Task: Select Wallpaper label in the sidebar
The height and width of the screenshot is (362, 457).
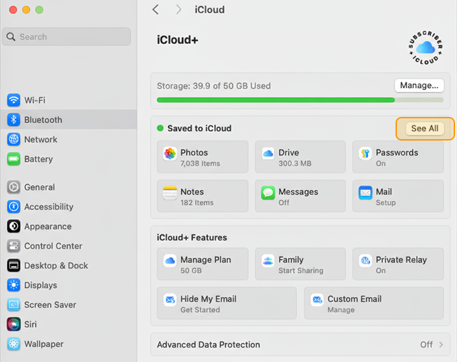Action: 44,344
